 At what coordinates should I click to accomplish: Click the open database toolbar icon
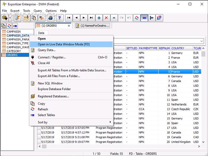pyautogui.click(x=5, y=18)
